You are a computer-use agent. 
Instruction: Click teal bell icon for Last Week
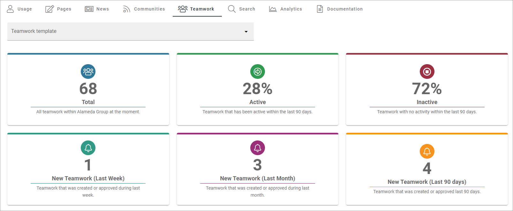[88, 148]
